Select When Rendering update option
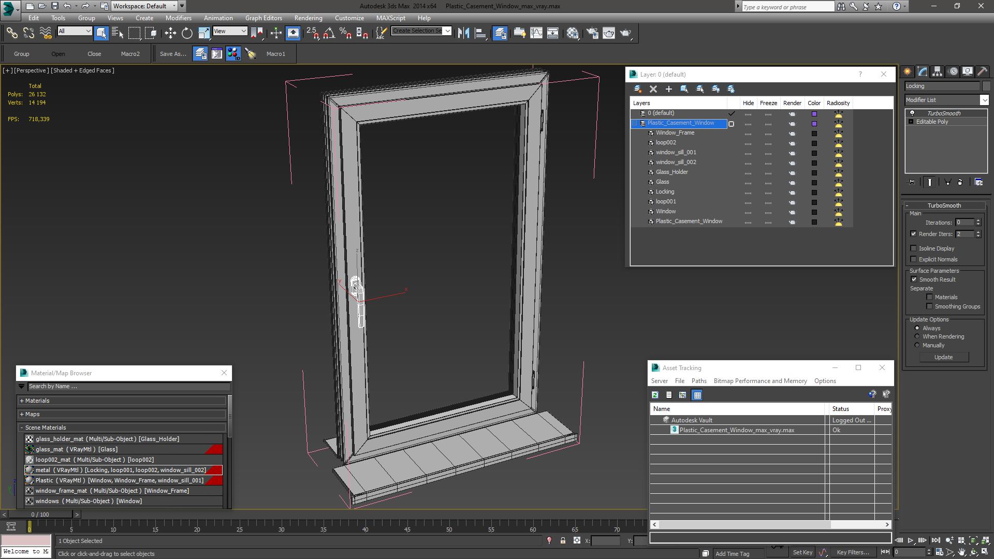994x559 pixels. [917, 336]
